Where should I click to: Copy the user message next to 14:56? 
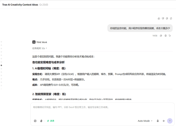pos(161,36)
